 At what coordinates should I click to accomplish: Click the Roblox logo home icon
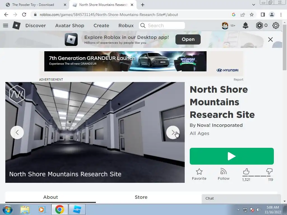[17, 25]
